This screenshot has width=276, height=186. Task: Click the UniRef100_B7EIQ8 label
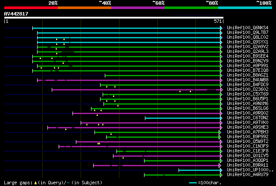click(x=248, y=71)
